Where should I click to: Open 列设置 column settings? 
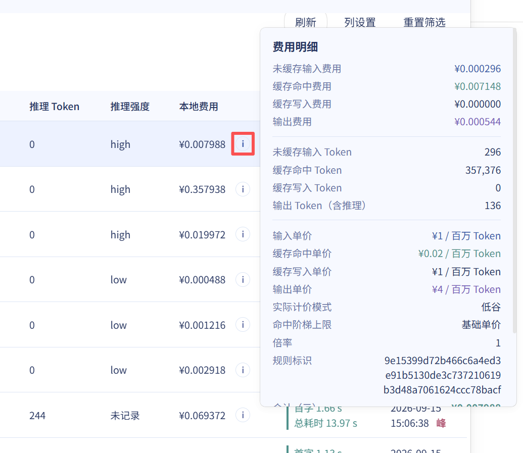click(x=360, y=22)
